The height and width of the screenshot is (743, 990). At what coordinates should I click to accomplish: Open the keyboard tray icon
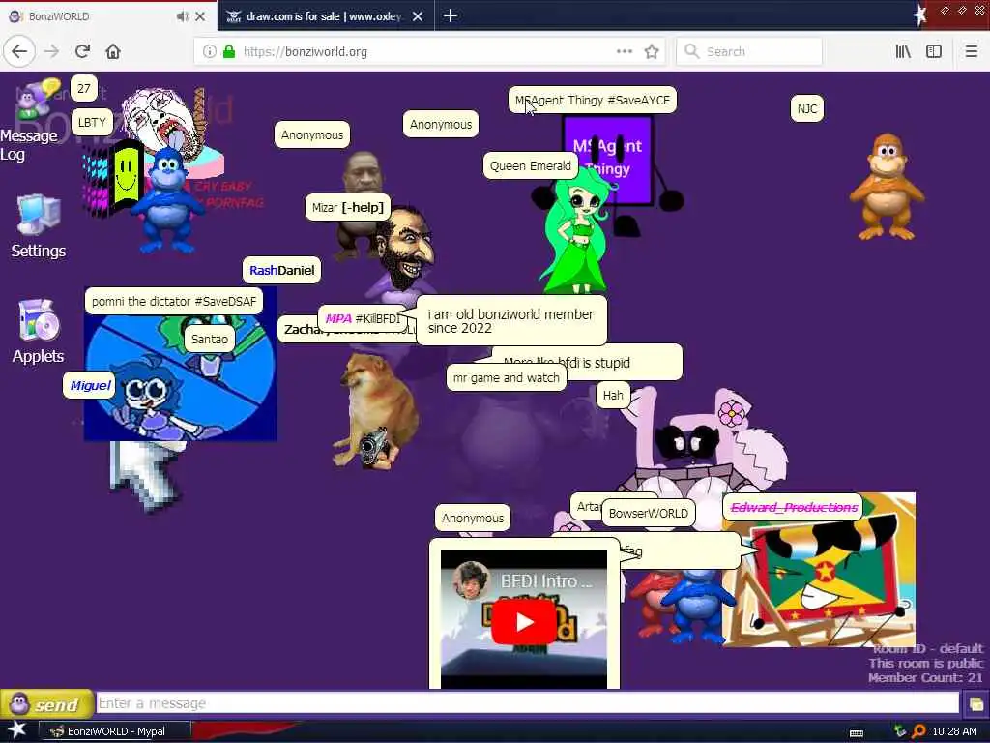[857, 732]
